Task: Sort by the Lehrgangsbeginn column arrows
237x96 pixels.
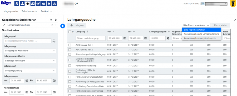Action: click(x=169, y=32)
